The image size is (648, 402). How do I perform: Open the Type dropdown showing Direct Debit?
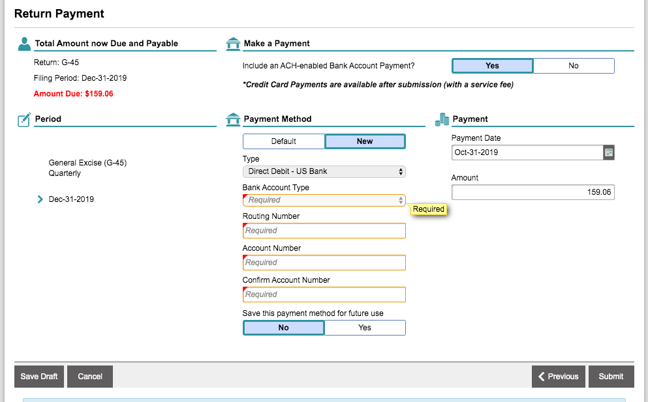click(324, 171)
